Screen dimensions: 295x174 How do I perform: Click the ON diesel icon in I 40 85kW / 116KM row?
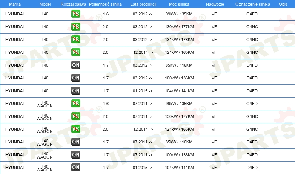(x=75, y=65)
